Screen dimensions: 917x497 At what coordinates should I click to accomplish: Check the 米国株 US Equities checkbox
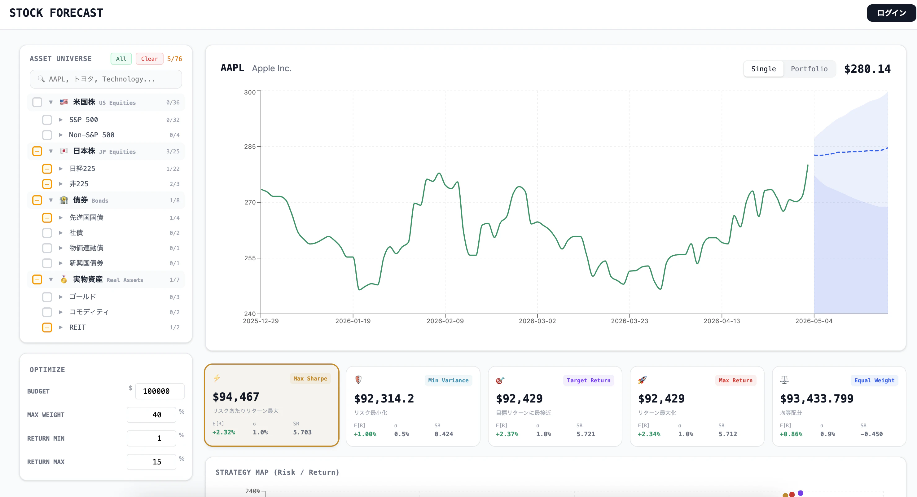click(x=37, y=102)
